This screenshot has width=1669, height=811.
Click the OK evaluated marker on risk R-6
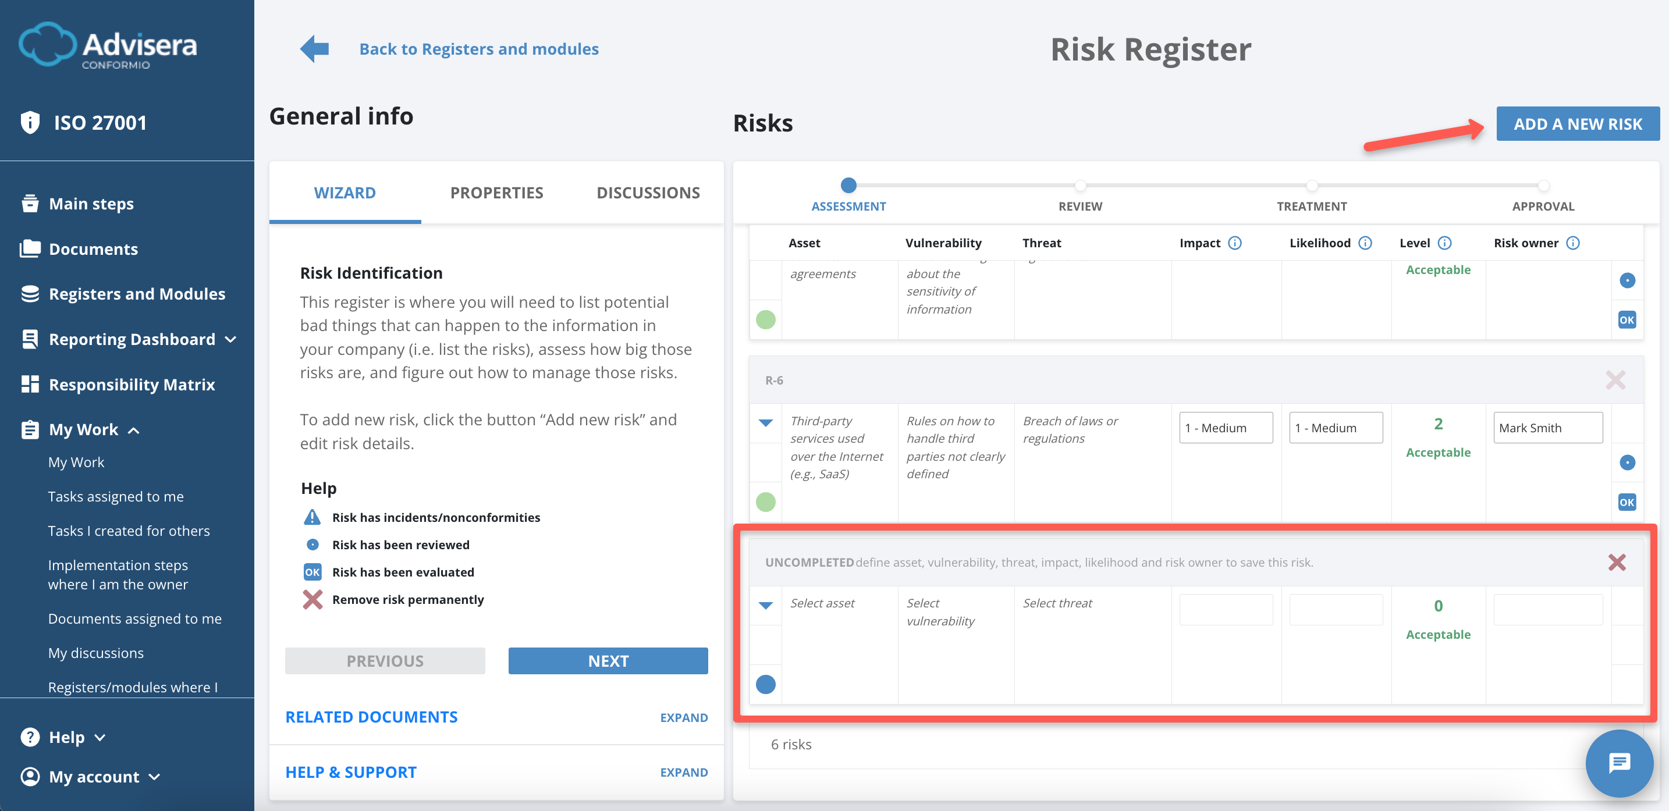[x=1627, y=501]
